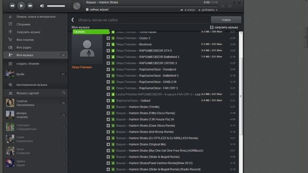Play RapGameObzor - Deadpool
The image size is (308, 173).
(108, 69)
